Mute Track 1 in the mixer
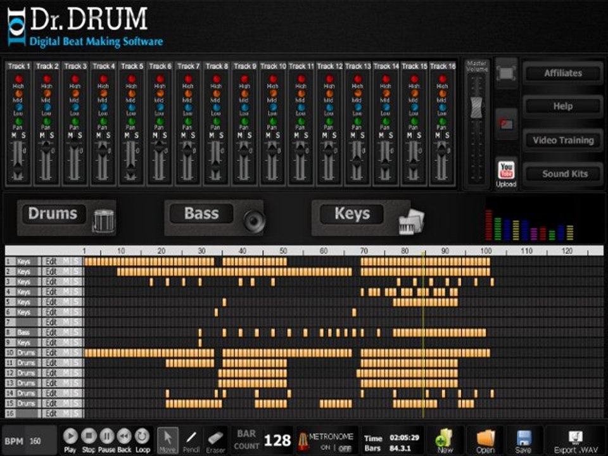Viewport: 608px width, 456px height. (15, 136)
